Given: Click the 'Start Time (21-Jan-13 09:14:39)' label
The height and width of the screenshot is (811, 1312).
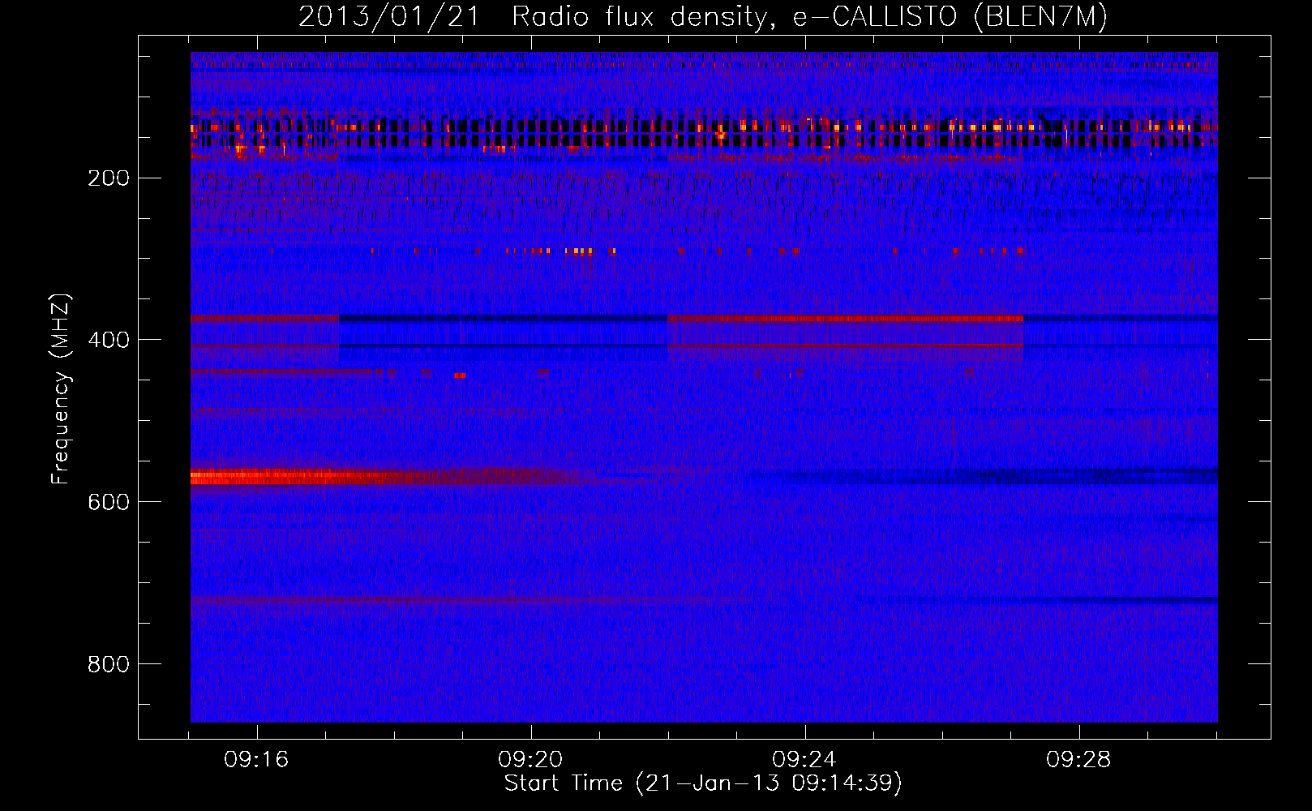Looking at the screenshot, I should pos(703,783).
